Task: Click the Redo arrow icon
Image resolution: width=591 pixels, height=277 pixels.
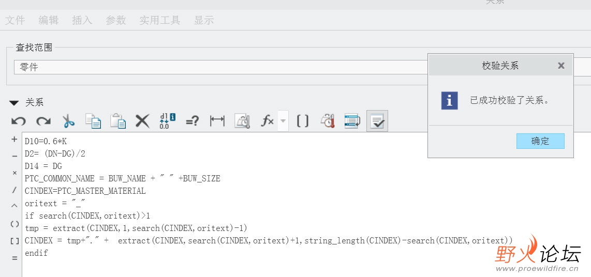Action: (43, 121)
